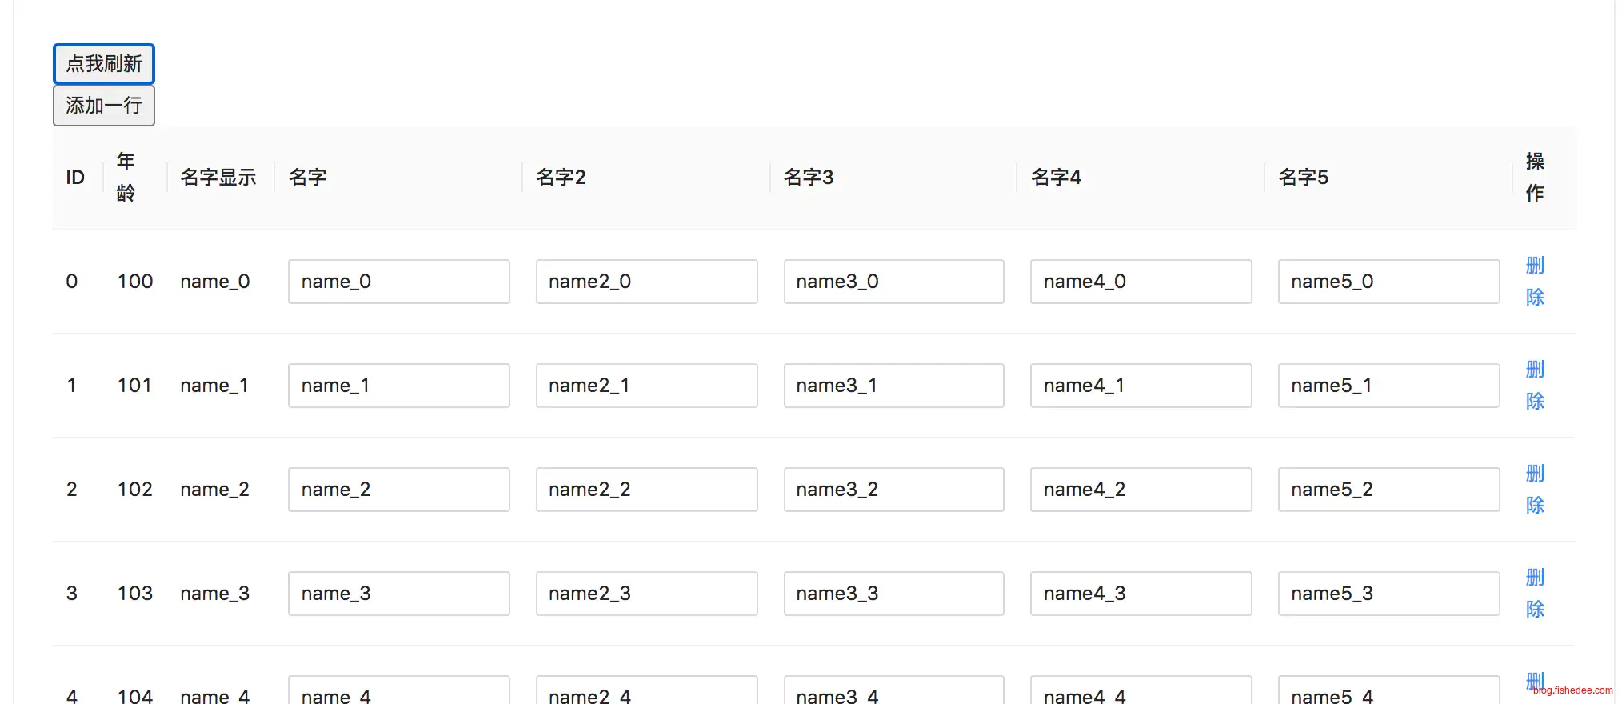The height and width of the screenshot is (704, 1622).
Task: Remove the row with ID 2
Action: pos(1534,490)
